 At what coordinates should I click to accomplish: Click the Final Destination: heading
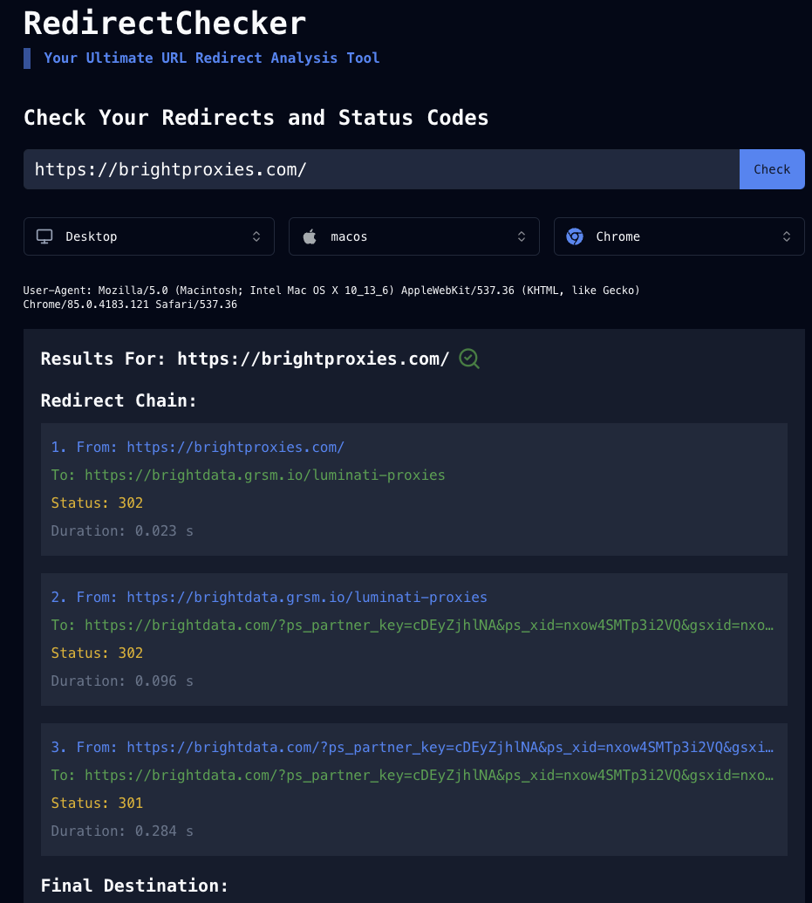[x=135, y=886]
